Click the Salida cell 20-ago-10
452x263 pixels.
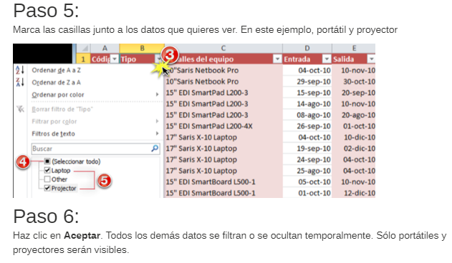(x=354, y=115)
